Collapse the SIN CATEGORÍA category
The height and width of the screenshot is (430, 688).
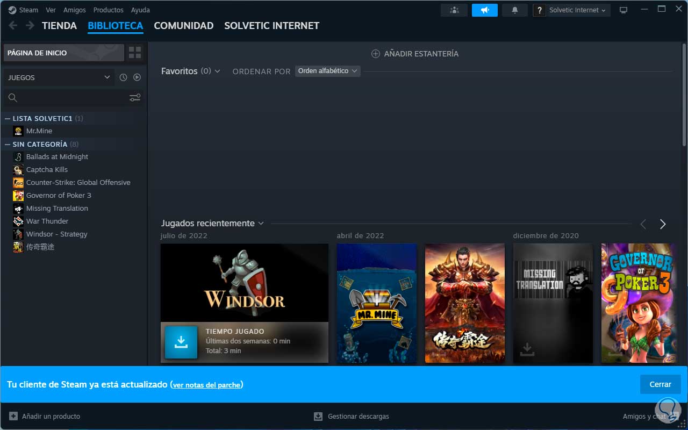point(8,144)
